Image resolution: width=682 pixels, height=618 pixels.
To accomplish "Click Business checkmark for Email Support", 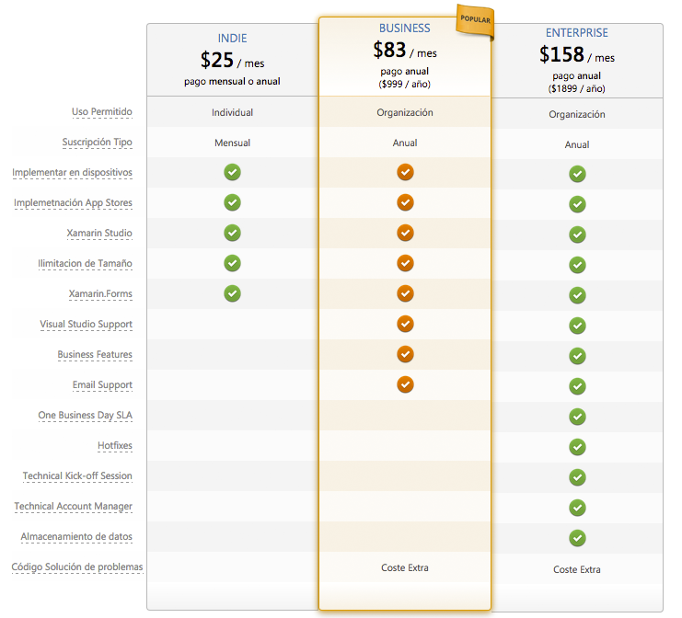I will pyautogui.click(x=405, y=384).
